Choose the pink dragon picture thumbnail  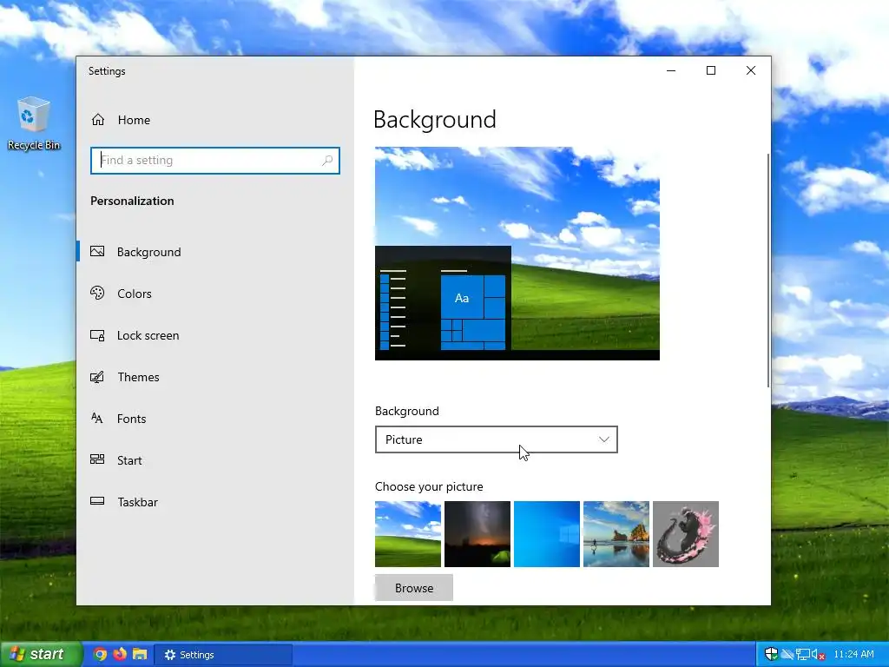click(686, 534)
